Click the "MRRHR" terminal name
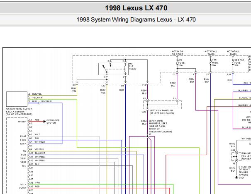 click(x=22, y=122)
